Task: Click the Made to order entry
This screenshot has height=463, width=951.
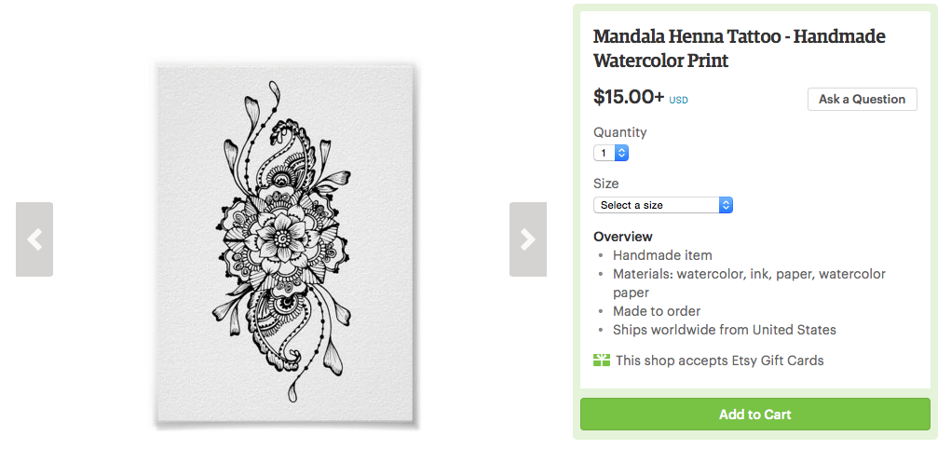Action: pyautogui.click(x=656, y=311)
